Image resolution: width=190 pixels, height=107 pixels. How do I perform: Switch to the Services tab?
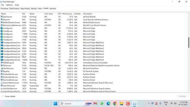click(53, 9)
